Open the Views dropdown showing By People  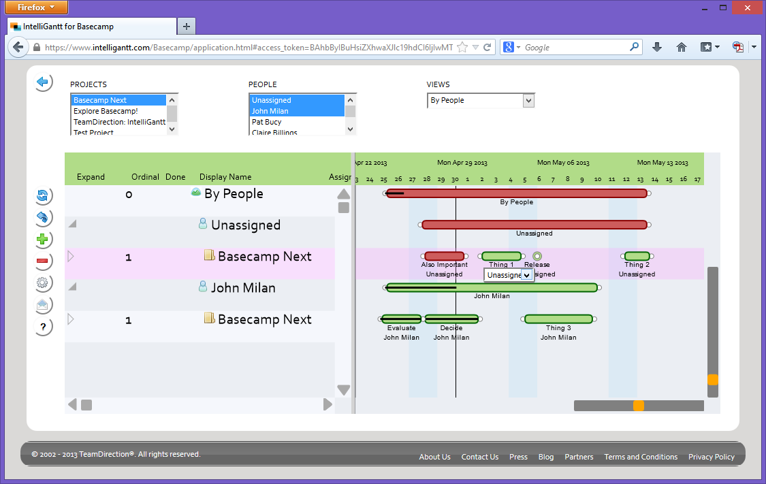(481, 101)
